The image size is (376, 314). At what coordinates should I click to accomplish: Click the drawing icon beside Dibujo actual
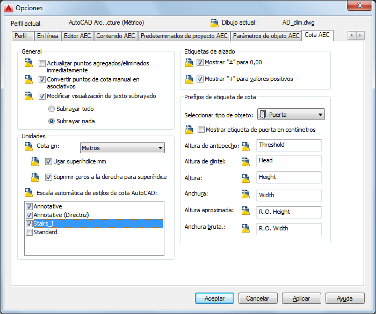(x=214, y=23)
